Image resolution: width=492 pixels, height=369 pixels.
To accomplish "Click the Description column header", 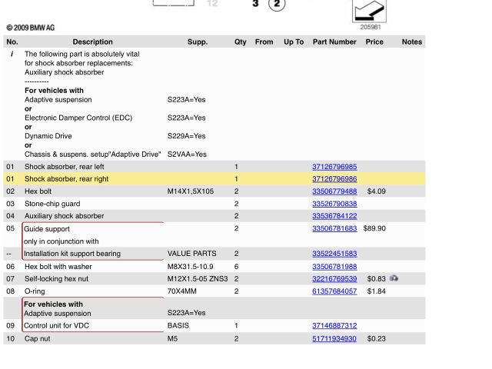I will click(92, 42).
